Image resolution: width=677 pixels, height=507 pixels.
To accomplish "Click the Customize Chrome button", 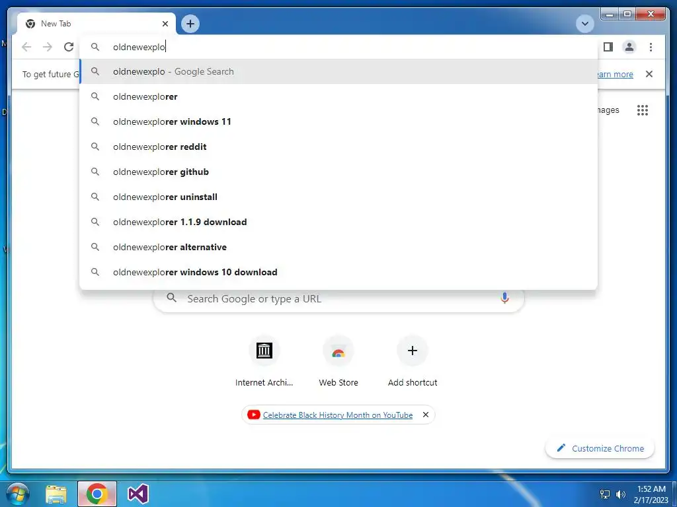I will pos(600,448).
